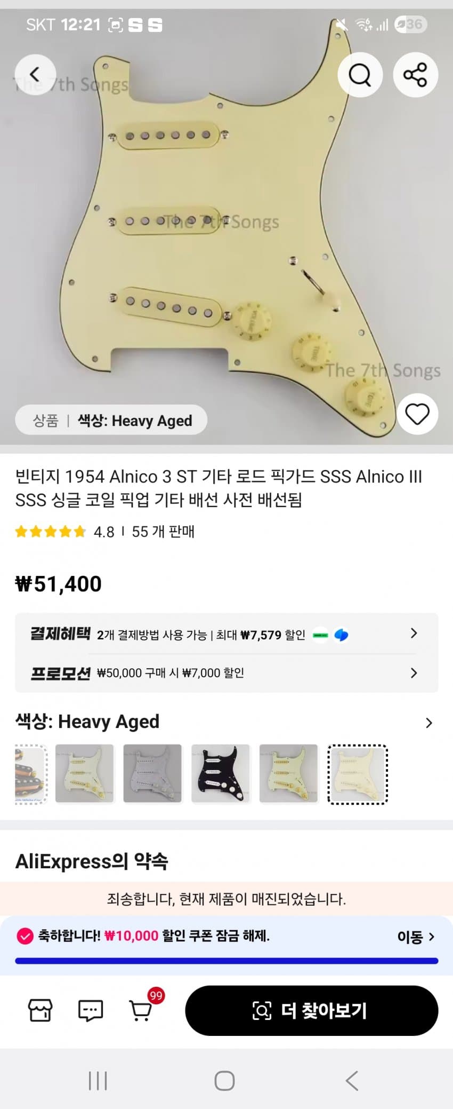Expand the 결제혜택 payment benefits row
453x1109 pixels.
(x=226, y=634)
